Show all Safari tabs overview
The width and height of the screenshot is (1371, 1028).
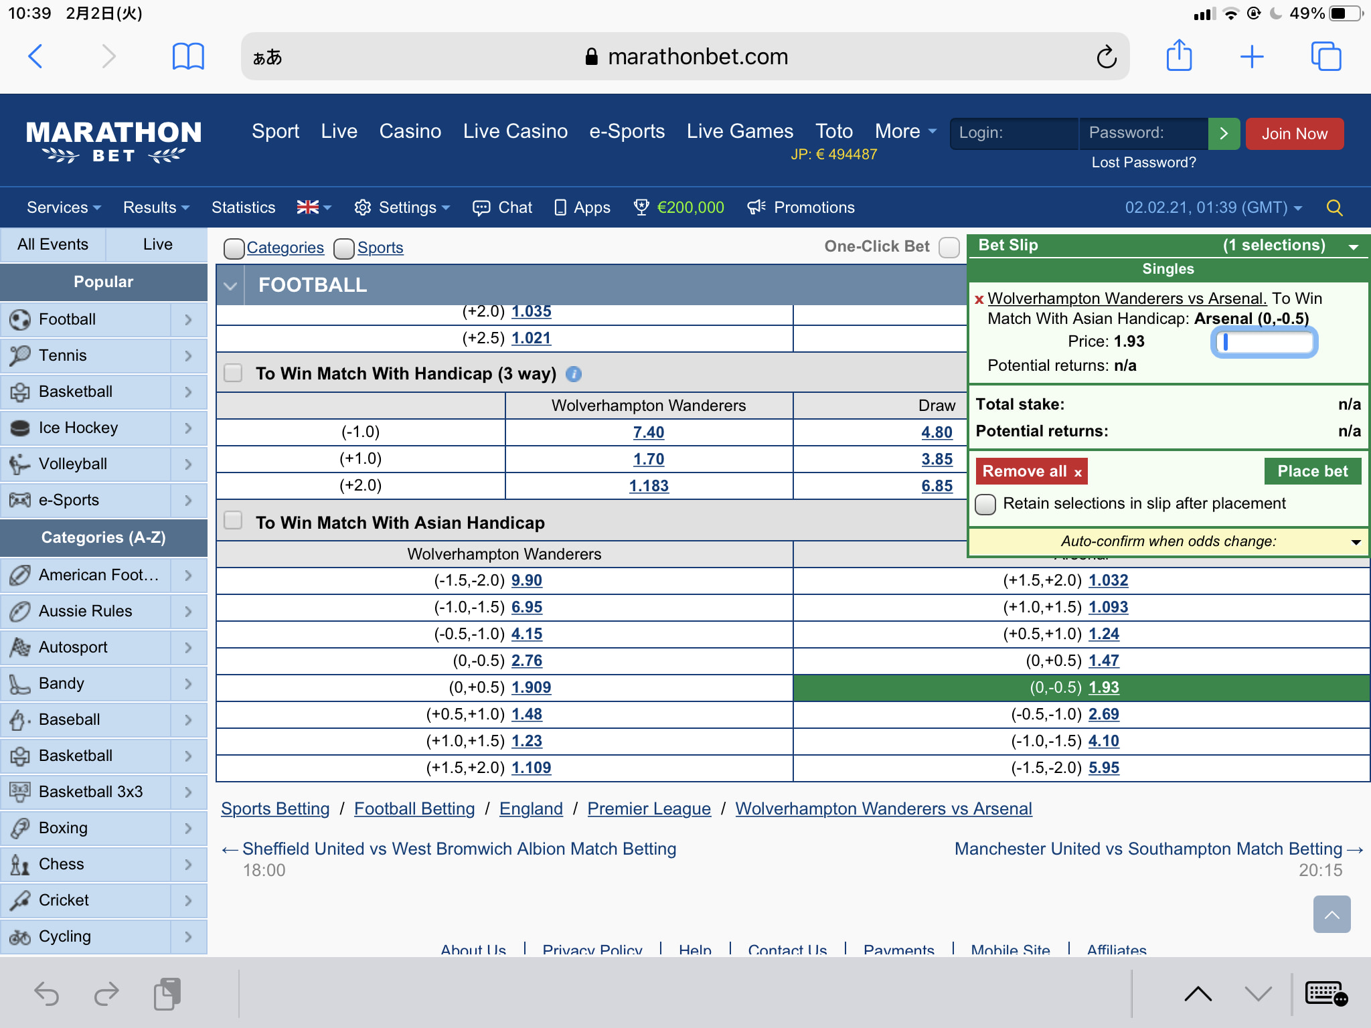click(1326, 57)
